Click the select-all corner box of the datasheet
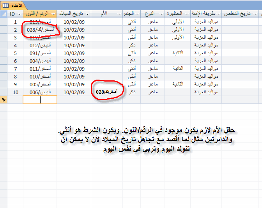 coord(4,14)
